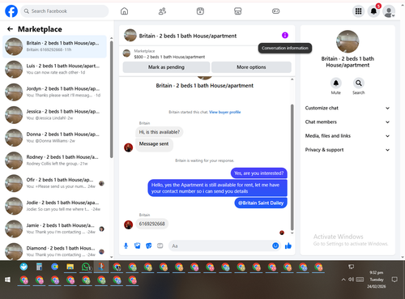Image resolution: width=405 pixels, height=299 pixels.
Task: Open the Notifications bell
Action: tap(373, 11)
